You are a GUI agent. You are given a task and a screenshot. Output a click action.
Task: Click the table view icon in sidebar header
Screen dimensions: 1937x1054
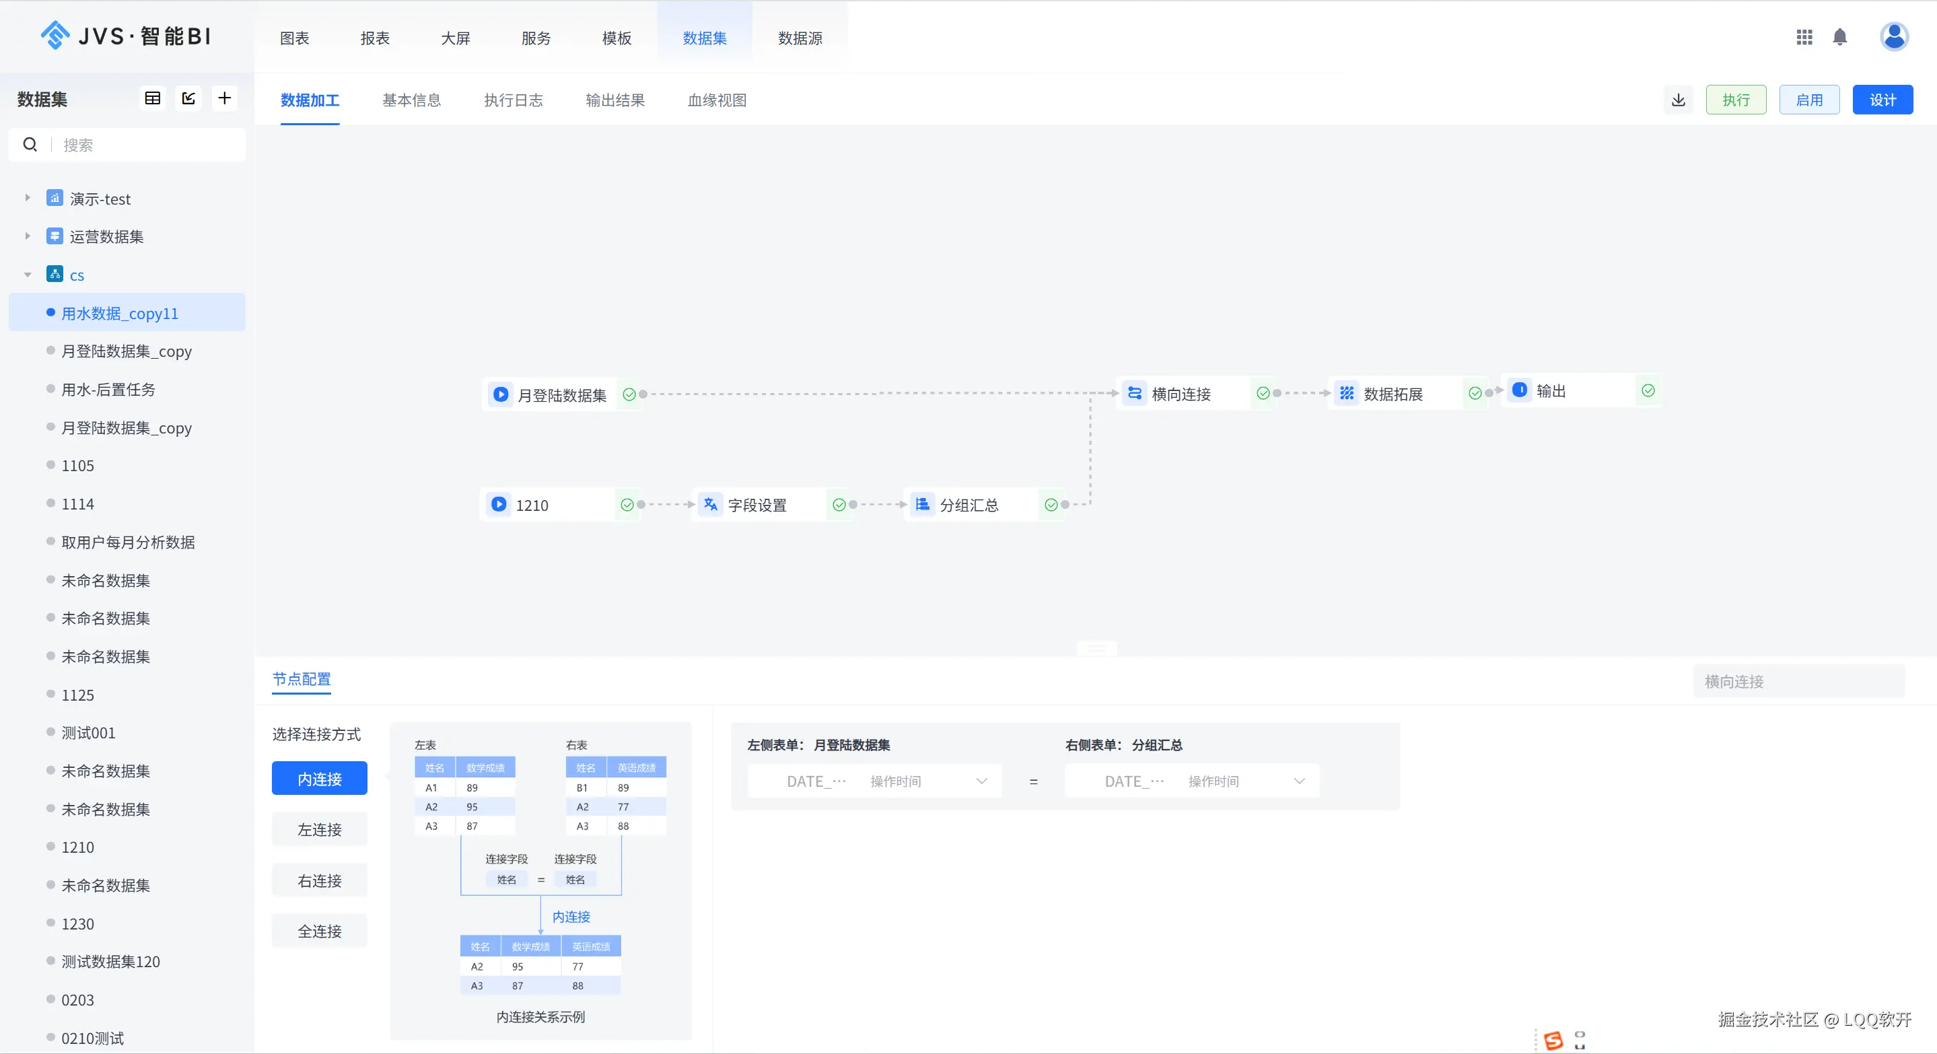pyautogui.click(x=153, y=98)
